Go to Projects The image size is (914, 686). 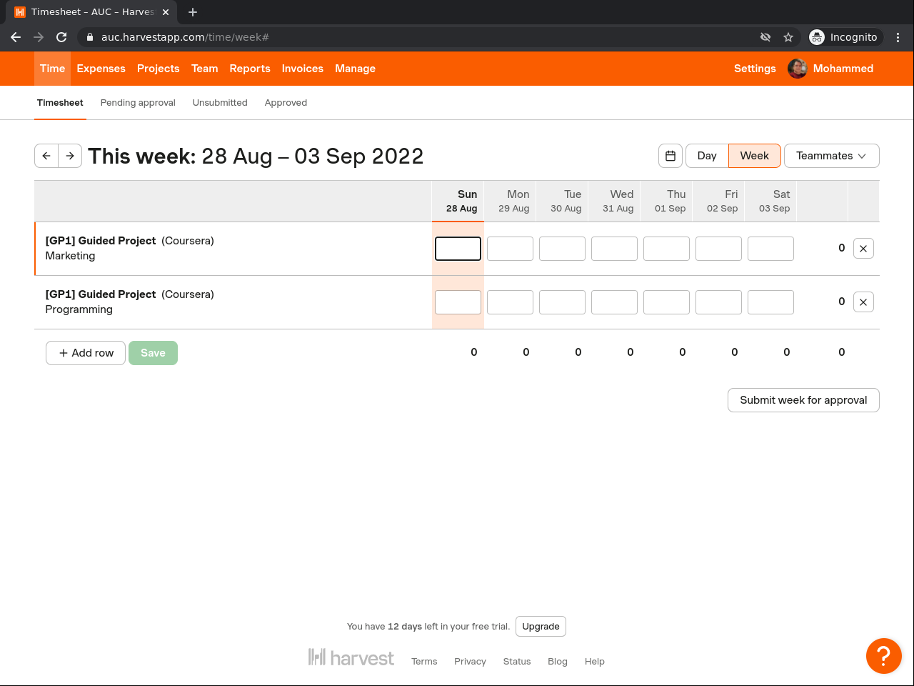pyautogui.click(x=159, y=69)
